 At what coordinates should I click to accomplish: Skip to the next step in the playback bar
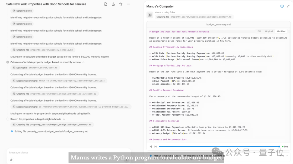155,147
